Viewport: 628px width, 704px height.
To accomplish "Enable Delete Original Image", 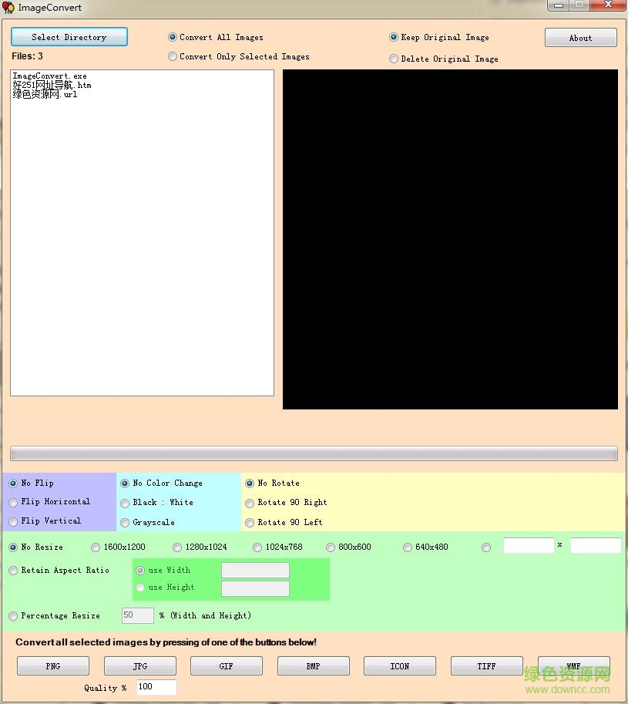I will coord(393,58).
